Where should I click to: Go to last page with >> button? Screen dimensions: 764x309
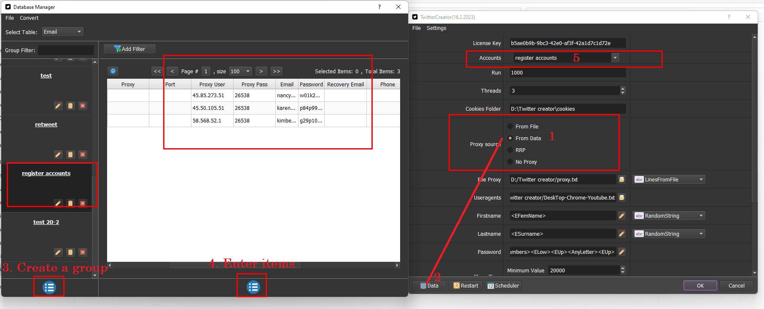point(277,71)
